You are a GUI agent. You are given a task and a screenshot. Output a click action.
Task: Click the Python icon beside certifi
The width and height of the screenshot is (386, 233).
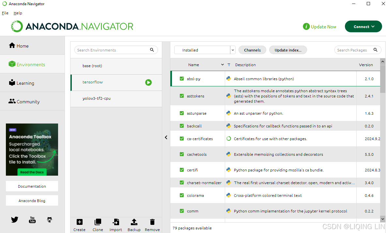pos(229,170)
